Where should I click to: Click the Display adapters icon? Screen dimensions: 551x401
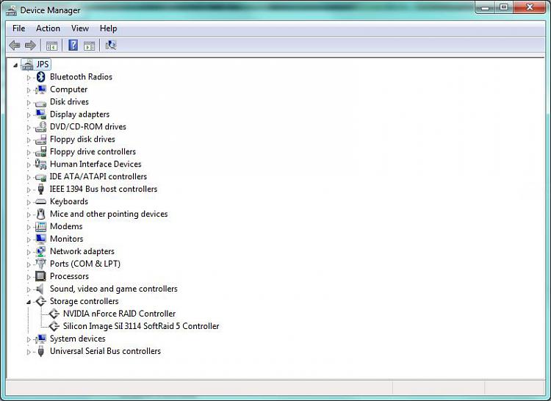(40, 114)
